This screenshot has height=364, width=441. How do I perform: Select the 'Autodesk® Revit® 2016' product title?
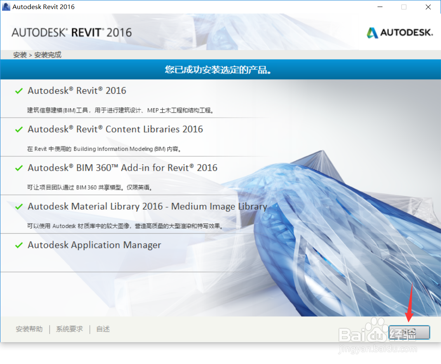click(77, 90)
